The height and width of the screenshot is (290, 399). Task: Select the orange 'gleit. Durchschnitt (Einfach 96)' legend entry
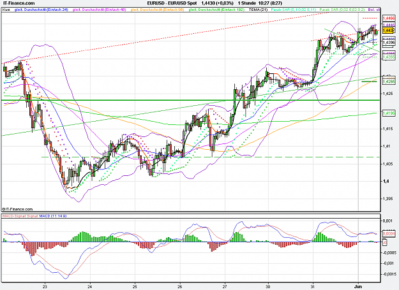(x=157, y=10)
